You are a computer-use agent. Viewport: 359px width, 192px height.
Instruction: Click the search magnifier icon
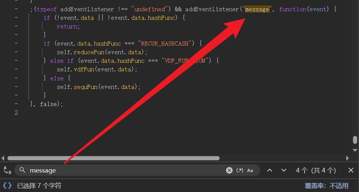point(22,170)
